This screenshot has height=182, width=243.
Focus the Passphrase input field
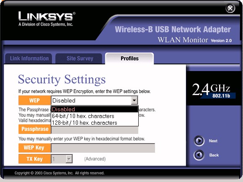95,129
